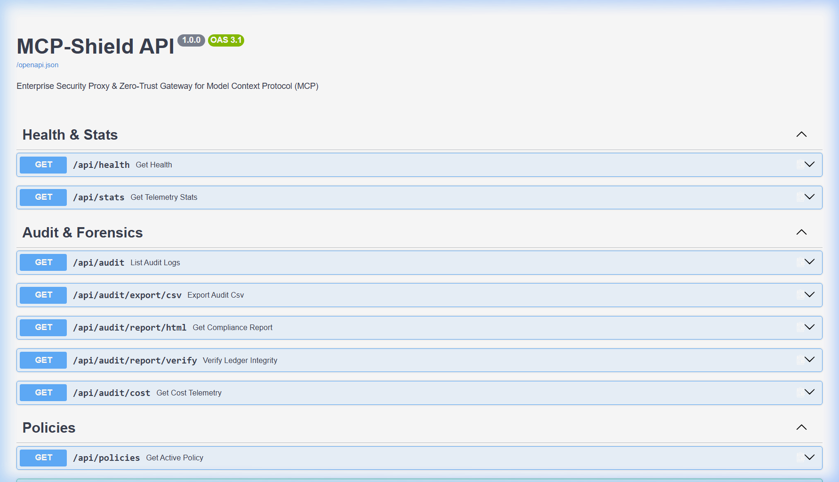This screenshot has width=839, height=482.
Task: Click the GET badge for /api/policies
Action: click(x=43, y=458)
